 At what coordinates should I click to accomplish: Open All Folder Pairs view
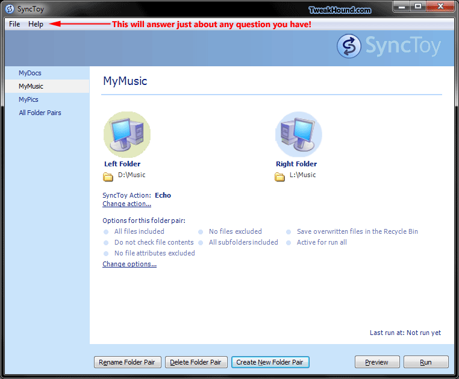pos(47,113)
